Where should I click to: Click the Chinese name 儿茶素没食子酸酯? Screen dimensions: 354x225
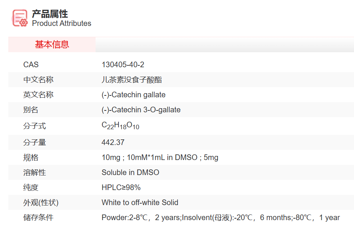pyautogui.click(x=132, y=80)
